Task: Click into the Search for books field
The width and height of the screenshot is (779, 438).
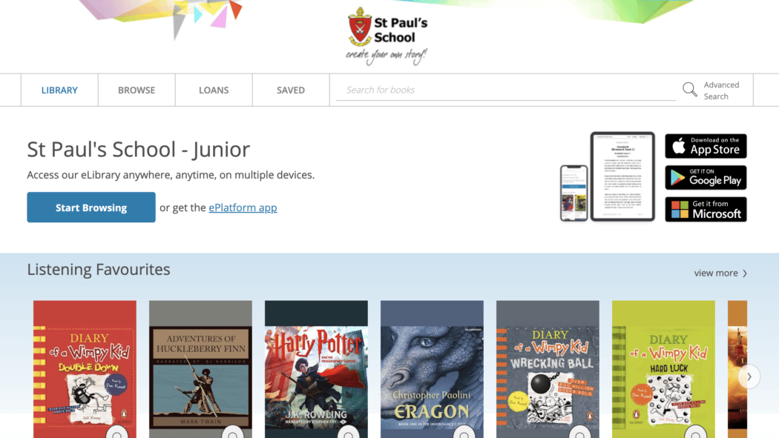Action: tap(506, 90)
